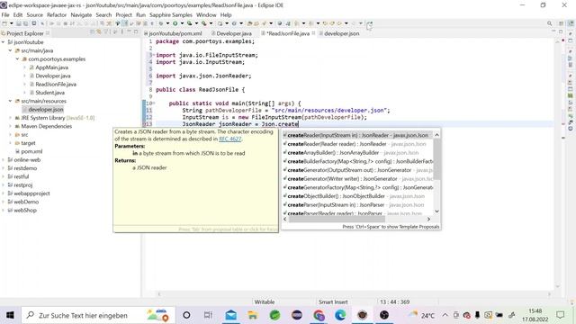Maximize the Project Explorer view
The height and width of the screenshot is (324, 576).
tap(136, 32)
